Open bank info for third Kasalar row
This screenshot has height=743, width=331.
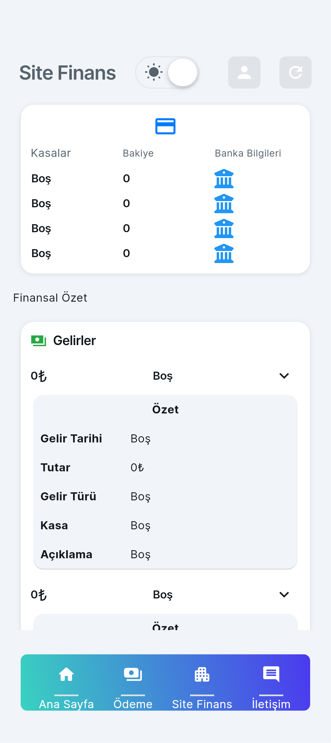(224, 228)
